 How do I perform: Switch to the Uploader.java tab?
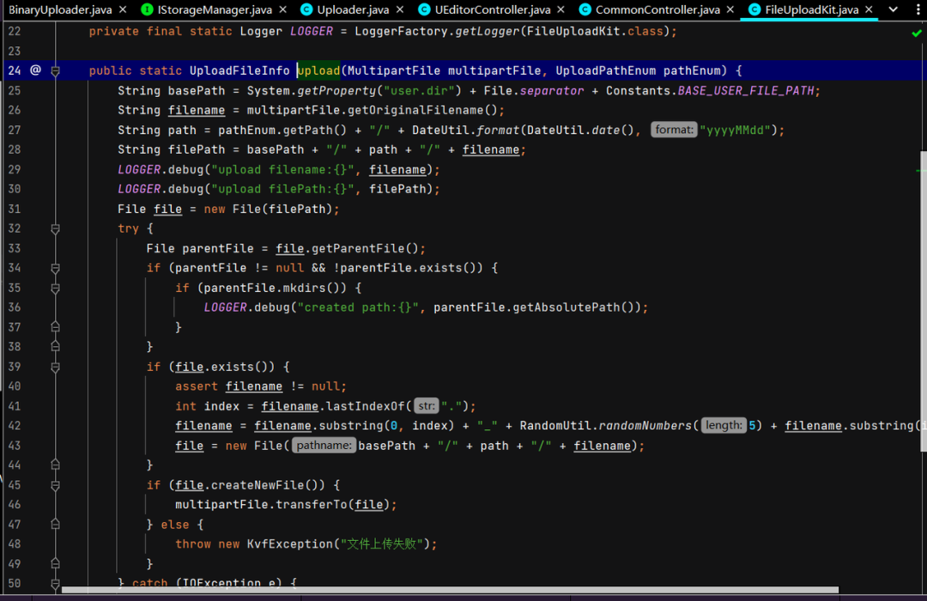tap(352, 10)
